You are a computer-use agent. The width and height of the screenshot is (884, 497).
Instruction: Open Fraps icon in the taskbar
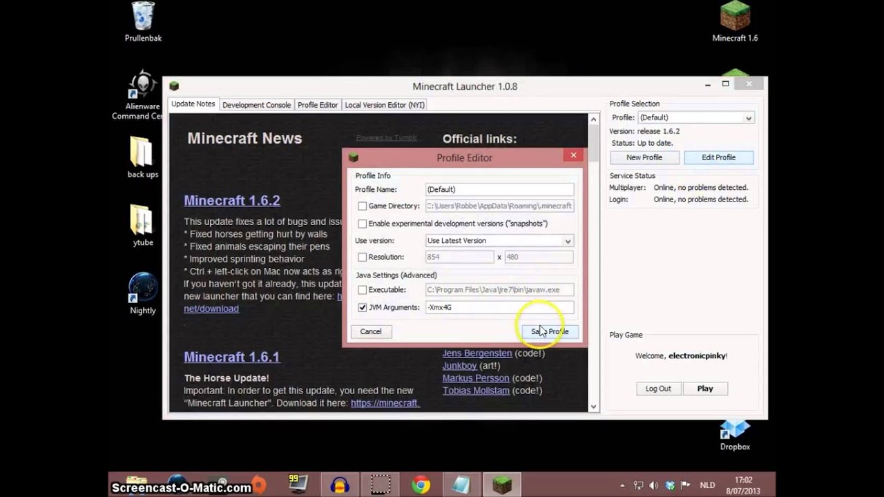[x=298, y=485]
